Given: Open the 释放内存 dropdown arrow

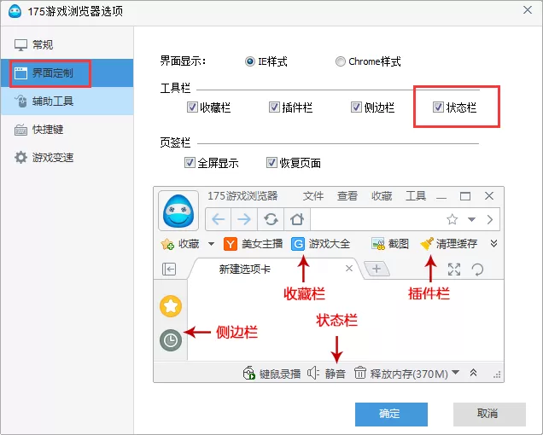Looking at the screenshot, I should point(456,373).
